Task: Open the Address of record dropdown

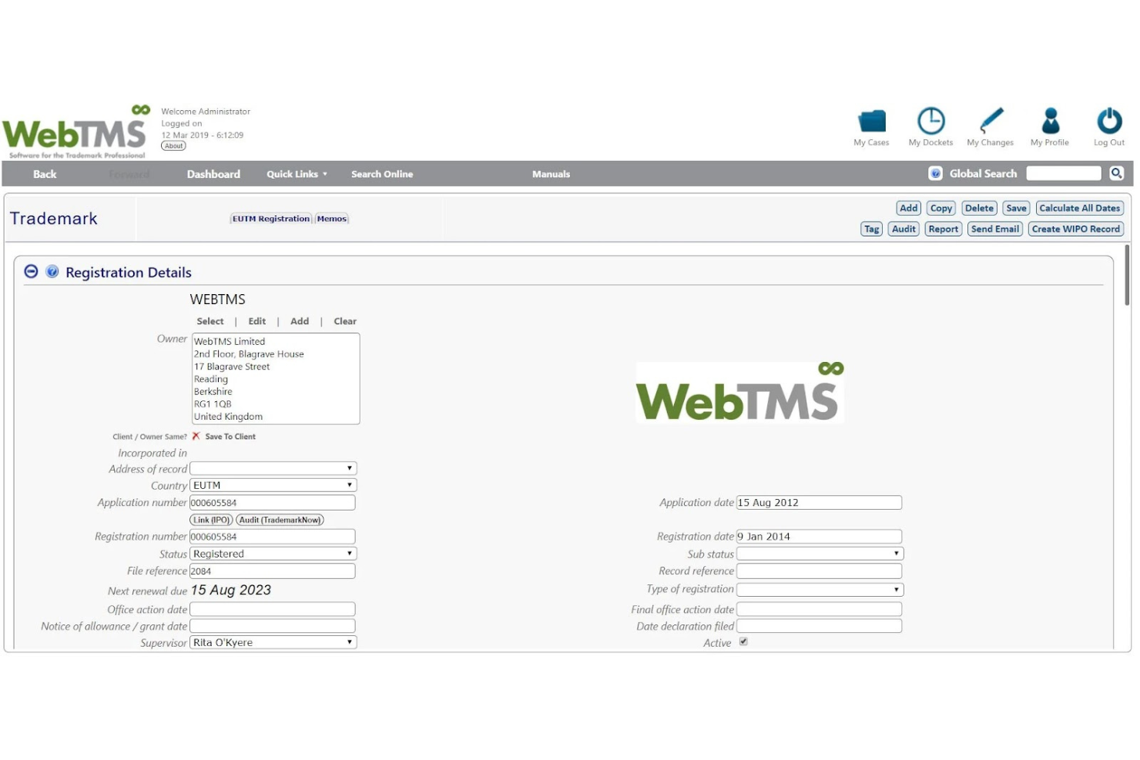Action: (273, 468)
